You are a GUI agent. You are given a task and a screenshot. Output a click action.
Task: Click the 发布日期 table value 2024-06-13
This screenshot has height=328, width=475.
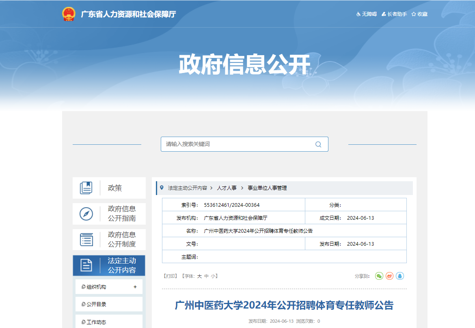(x=361, y=244)
